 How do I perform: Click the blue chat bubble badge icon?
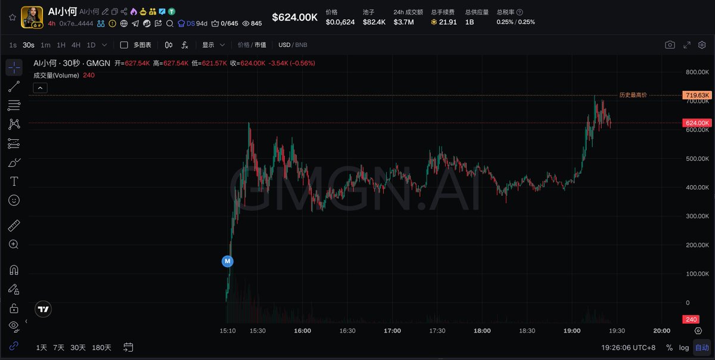162,11
